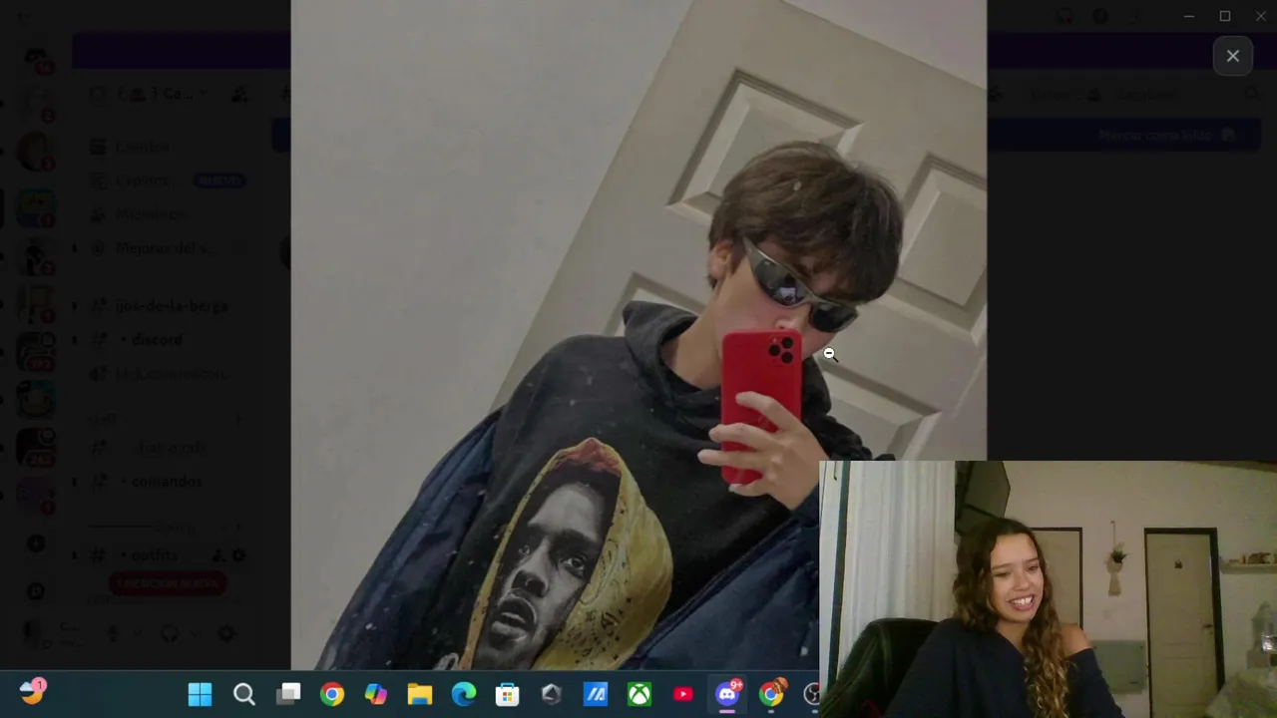Open Windows taskbar search
Image resolution: width=1277 pixels, height=718 pixels.
[x=244, y=694]
